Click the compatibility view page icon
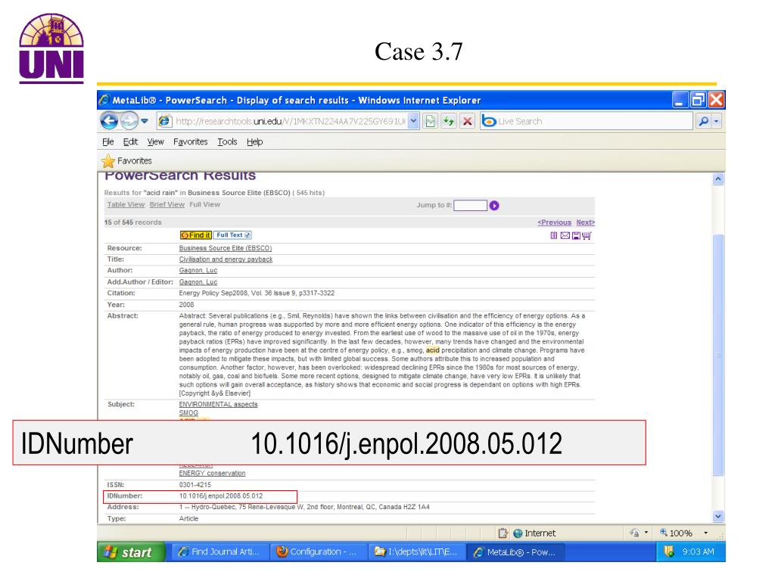The image size is (775, 581). coord(431,121)
